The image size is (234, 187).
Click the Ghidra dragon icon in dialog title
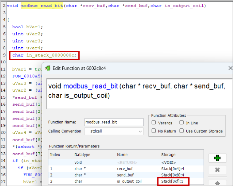pyautogui.click(x=47, y=68)
